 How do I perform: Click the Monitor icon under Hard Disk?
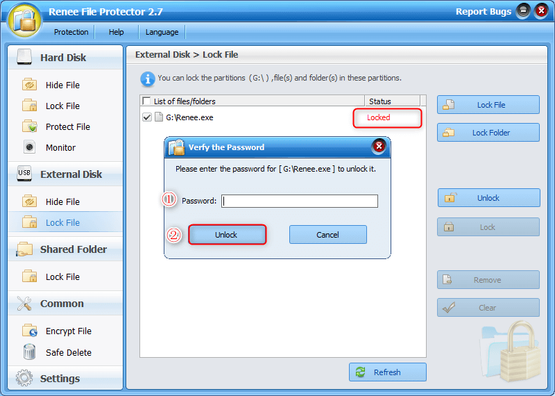tap(29, 147)
